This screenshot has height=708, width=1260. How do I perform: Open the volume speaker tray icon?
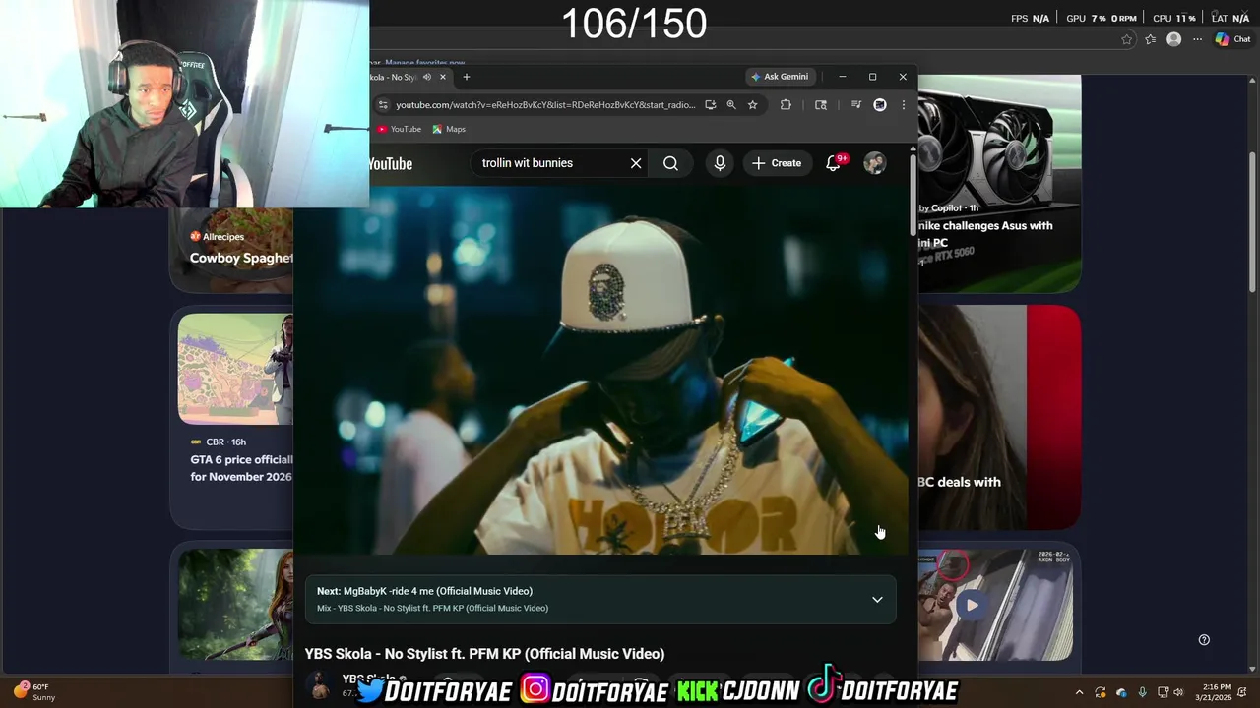coord(1178,692)
